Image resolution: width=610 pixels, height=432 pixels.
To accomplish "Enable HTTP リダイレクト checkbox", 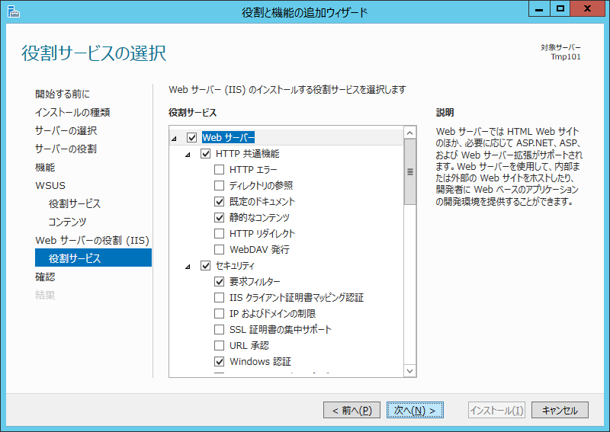I will coord(220,233).
